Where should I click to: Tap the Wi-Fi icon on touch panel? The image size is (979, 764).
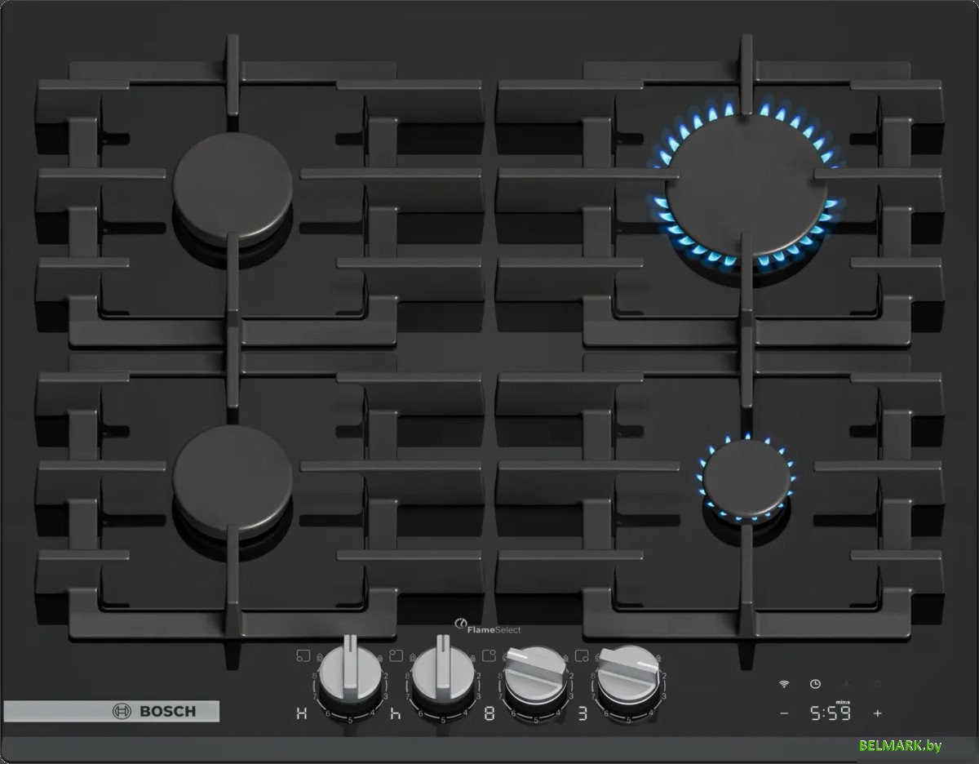pyautogui.click(x=784, y=684)
